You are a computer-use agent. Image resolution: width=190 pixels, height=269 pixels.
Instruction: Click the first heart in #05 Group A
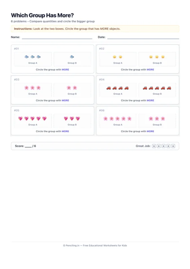point(21,119)
